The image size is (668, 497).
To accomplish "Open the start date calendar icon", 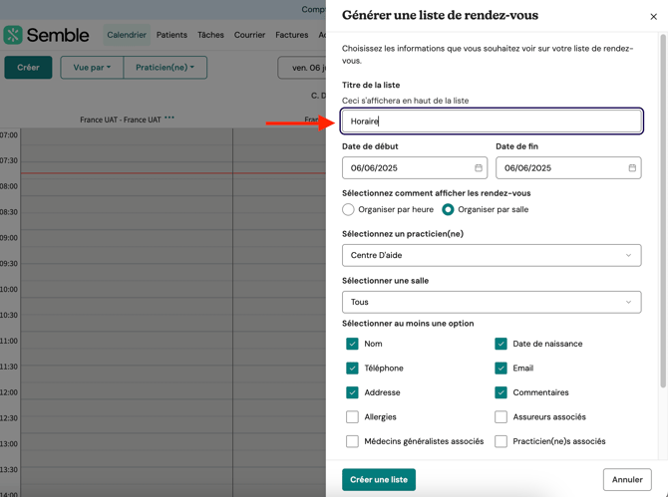I will (x=478, y=168).
